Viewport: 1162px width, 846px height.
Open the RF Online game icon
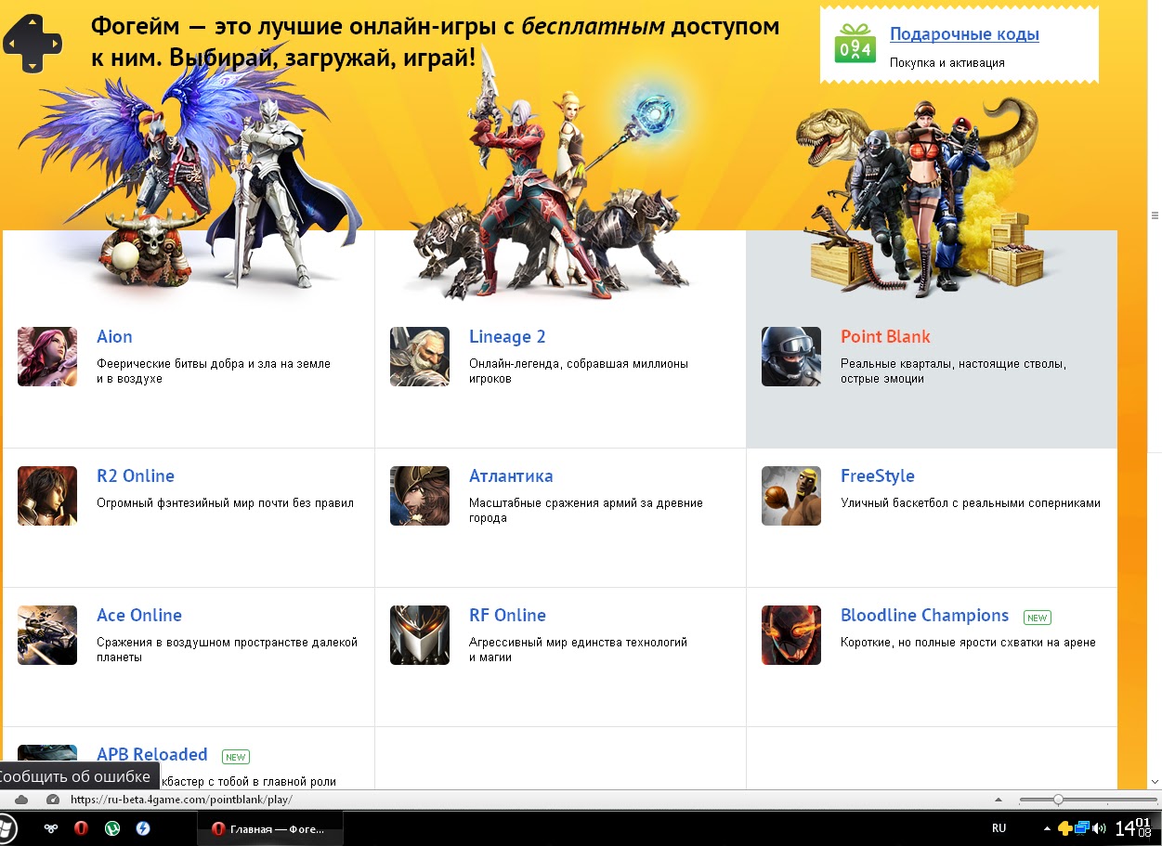[x=420, y=635]
